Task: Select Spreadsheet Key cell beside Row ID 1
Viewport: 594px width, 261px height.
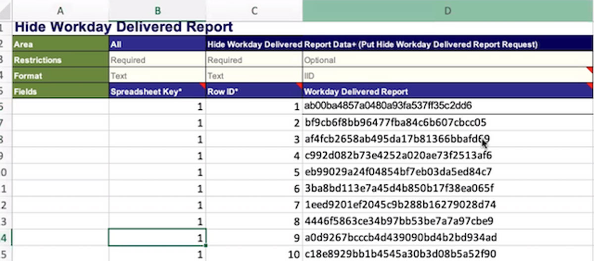Action: pos(157,106)
